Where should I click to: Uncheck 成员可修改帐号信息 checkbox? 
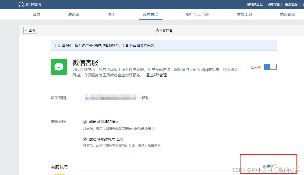click(x=85, y=139)
